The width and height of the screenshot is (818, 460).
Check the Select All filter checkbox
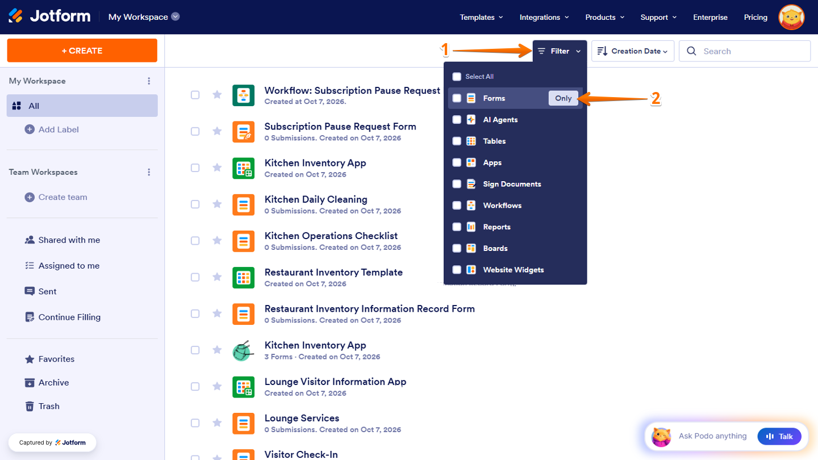tap(457, 77)
